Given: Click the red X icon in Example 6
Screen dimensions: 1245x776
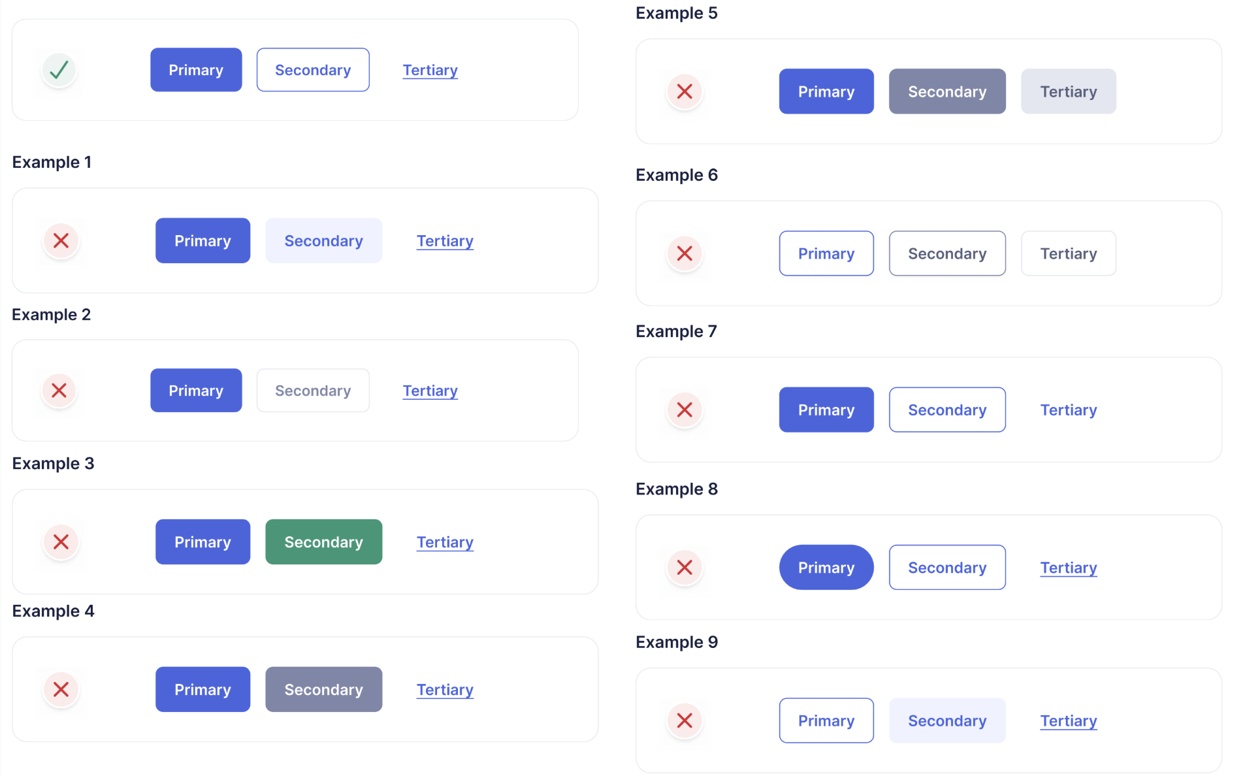Looking at the screenshot, I should pos(685,253).
